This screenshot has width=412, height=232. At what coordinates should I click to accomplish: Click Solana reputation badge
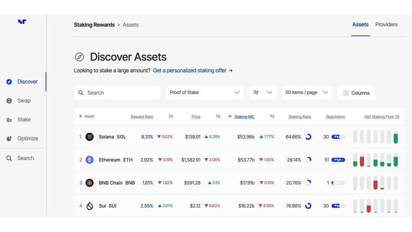[338, 137]
